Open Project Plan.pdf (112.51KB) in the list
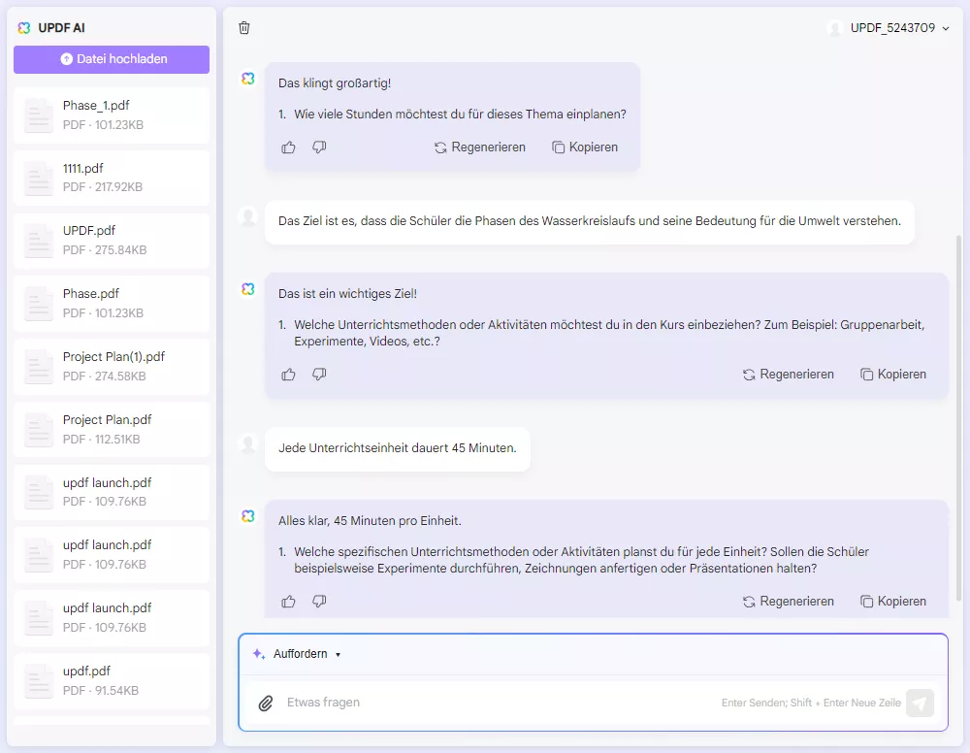The width and height of the screenshot is (970, 753). [x=112, y=430]
